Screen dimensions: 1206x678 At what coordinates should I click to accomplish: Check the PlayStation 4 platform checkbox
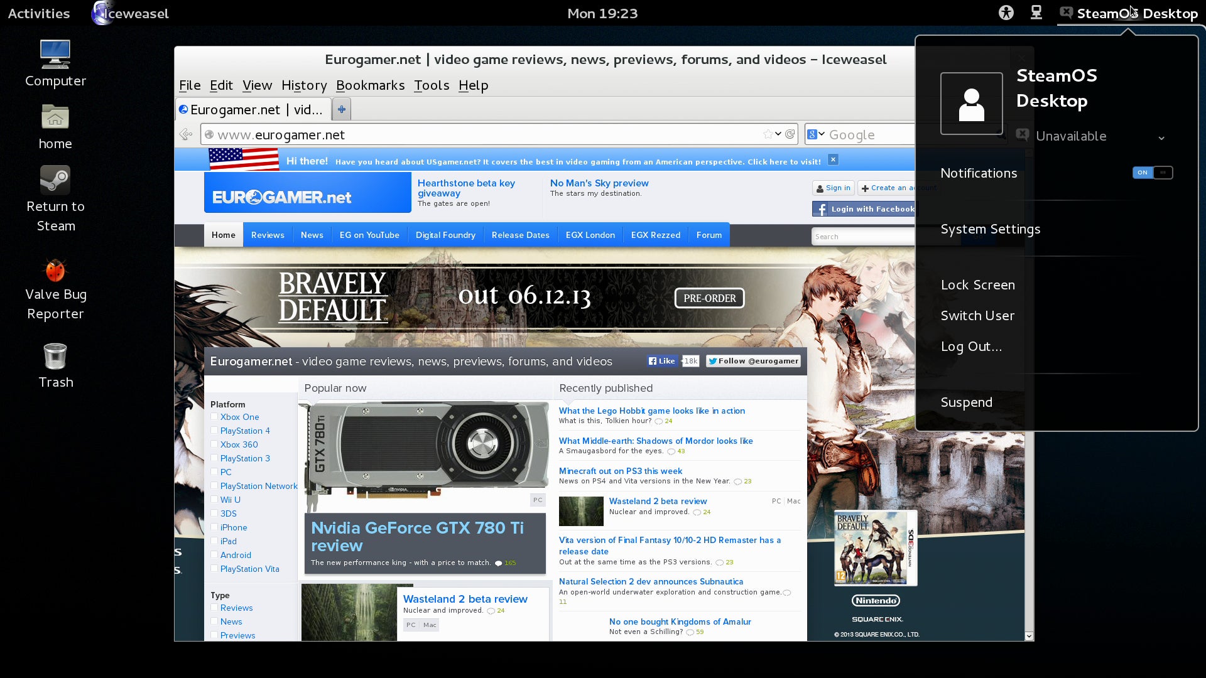tap(214, 431)
